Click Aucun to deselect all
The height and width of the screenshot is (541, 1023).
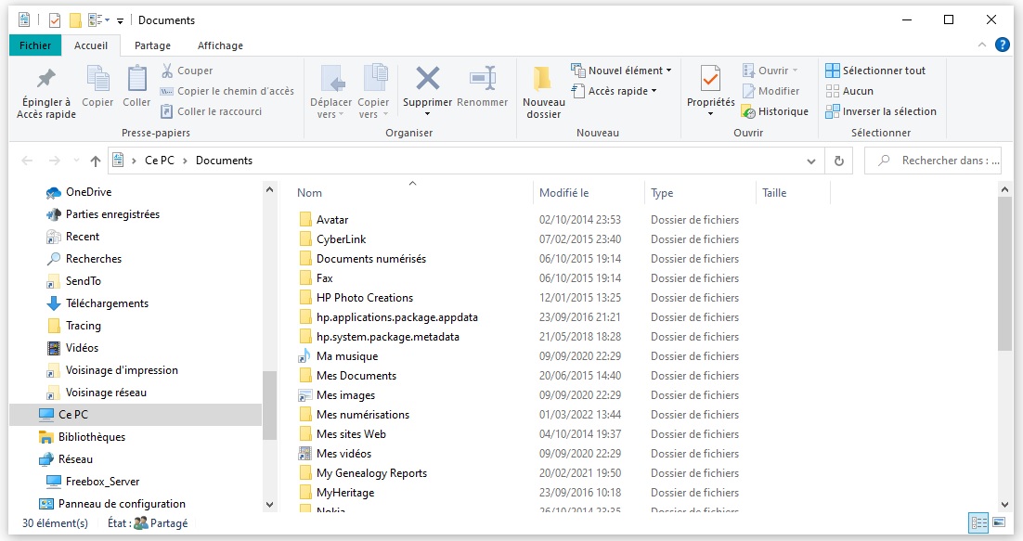(x=849, y=91)
